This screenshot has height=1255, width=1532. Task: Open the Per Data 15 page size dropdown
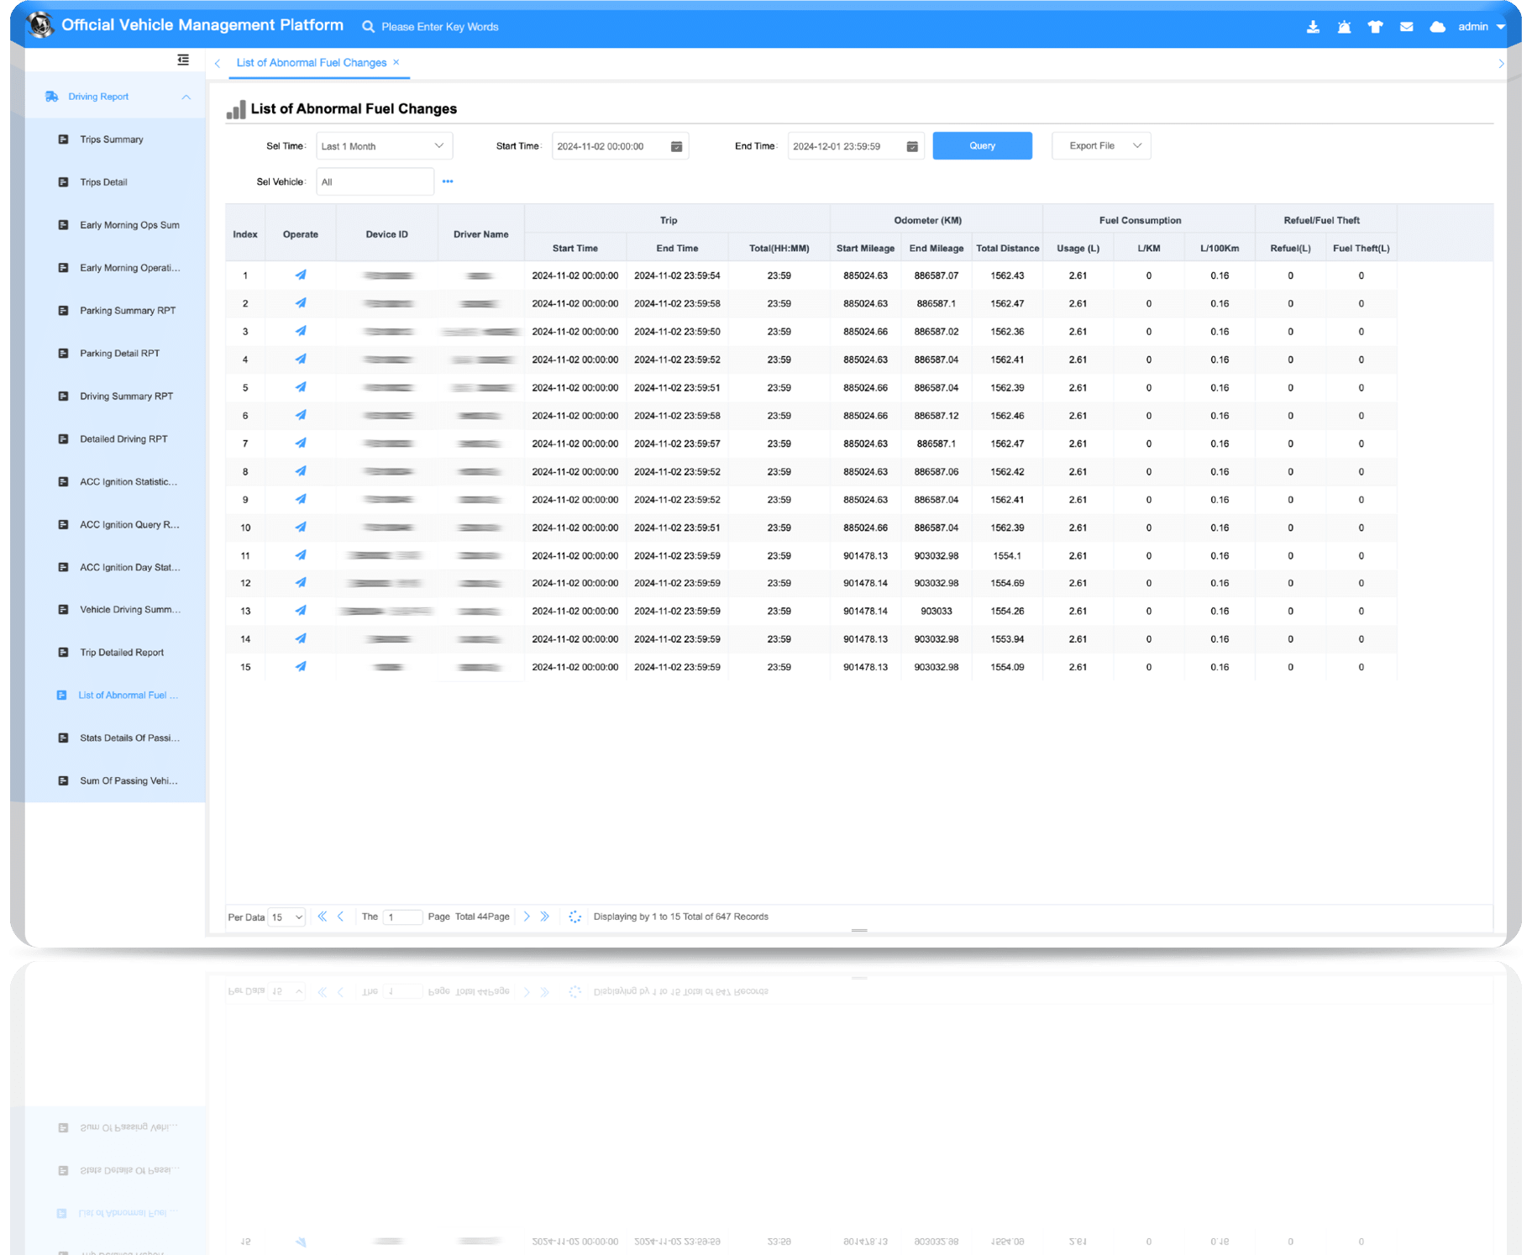[x=286, y=917]
